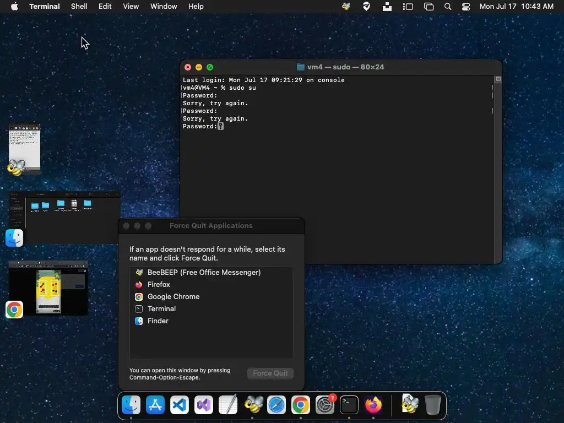
Task: Click the Chrome Stage Manager window thumbnail
Action: (x=48, y=288)
